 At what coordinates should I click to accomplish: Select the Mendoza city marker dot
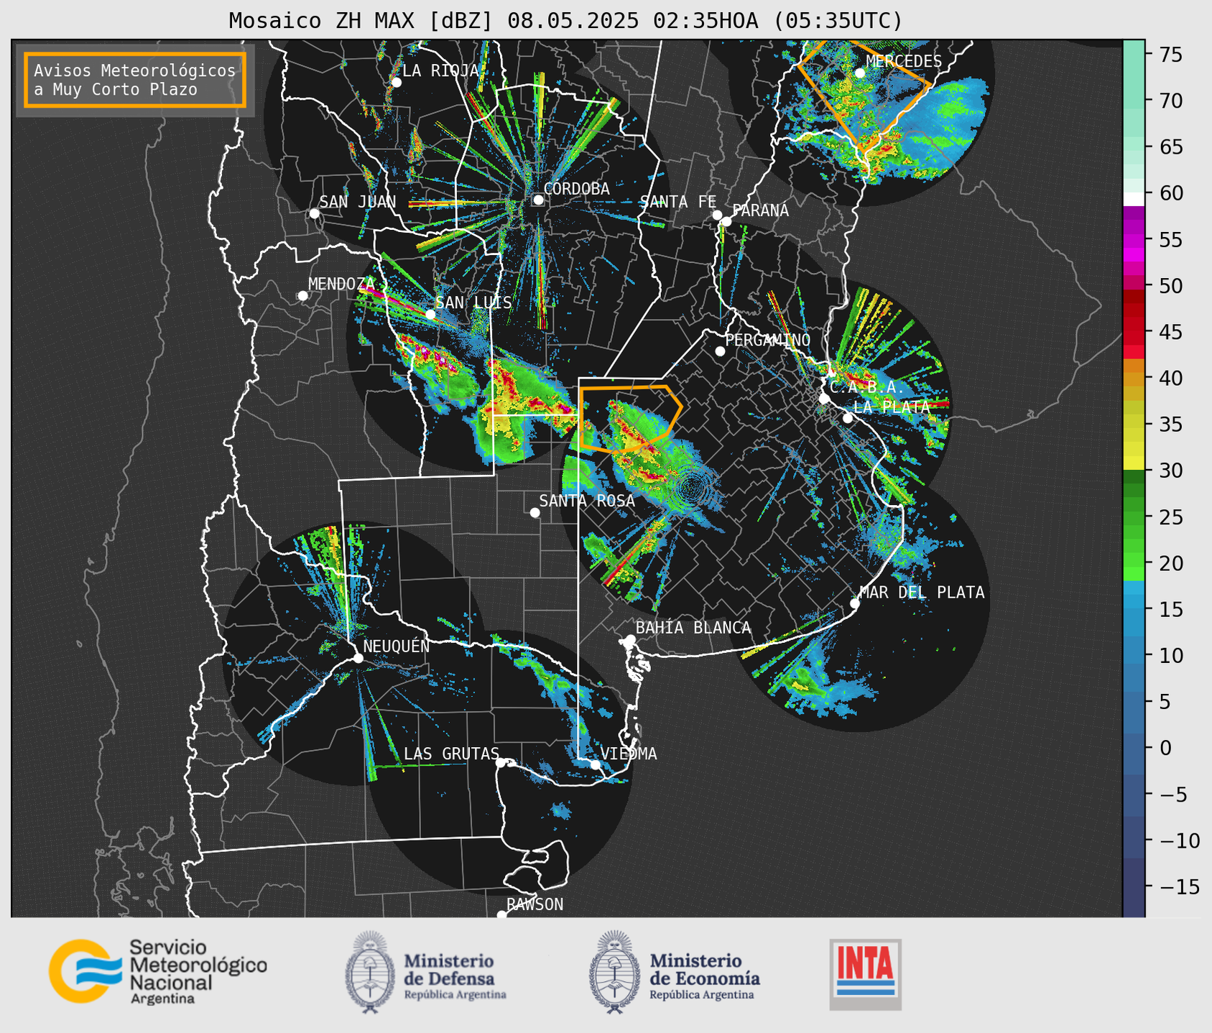(x=302, y=296)
